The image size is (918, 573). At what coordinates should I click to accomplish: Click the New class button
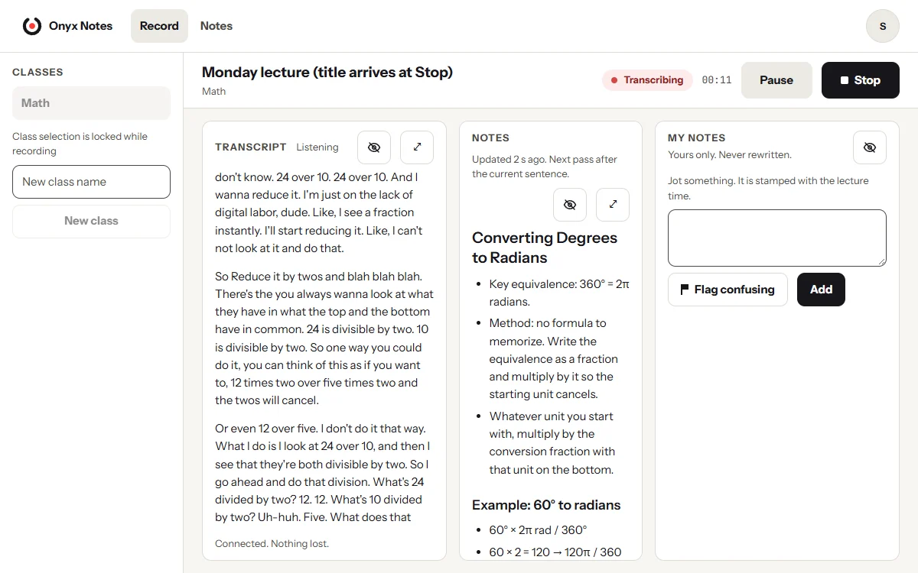tap(91, 221)
